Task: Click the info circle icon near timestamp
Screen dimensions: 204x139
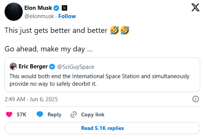Action: 196,99
